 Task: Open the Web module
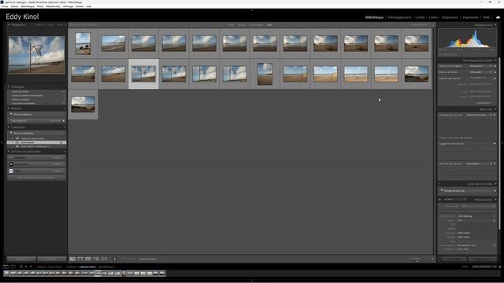coord(487,17)
